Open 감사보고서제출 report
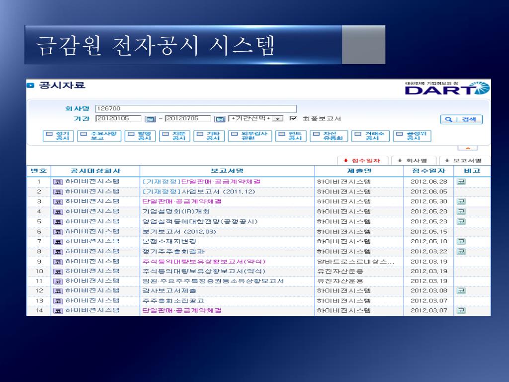509x382 pixels. click(169, 290)
